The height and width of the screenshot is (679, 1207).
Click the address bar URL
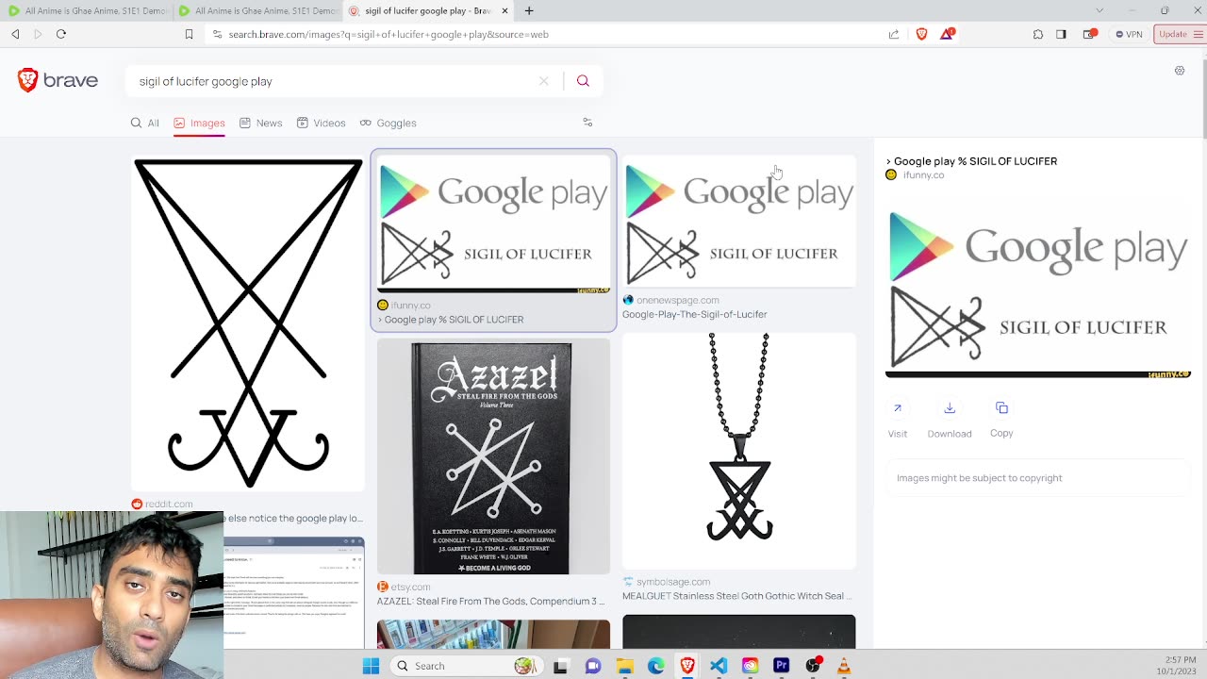tap(389, 34)
